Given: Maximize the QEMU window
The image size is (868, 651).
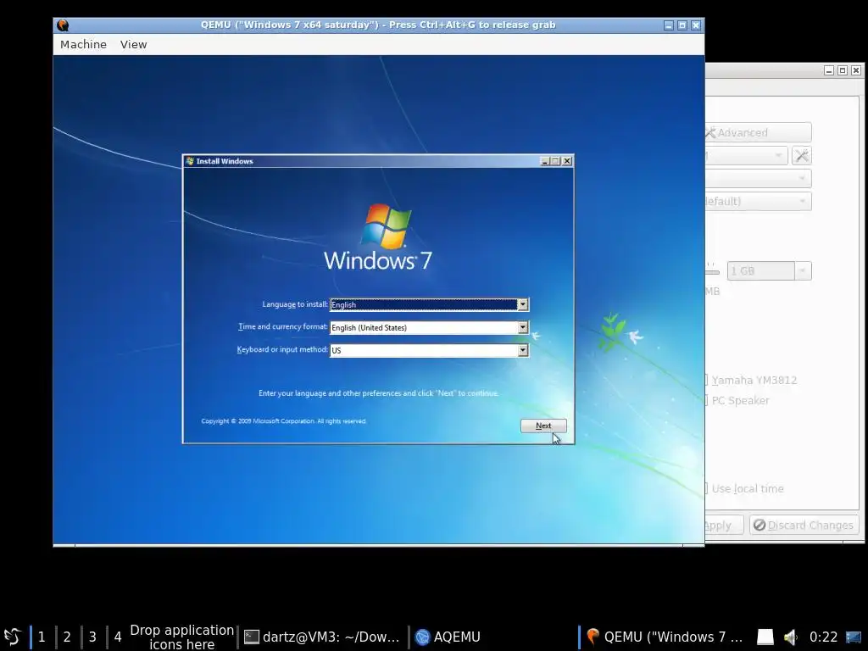Looking at the screenshot, I should click(x=682, y=25).
